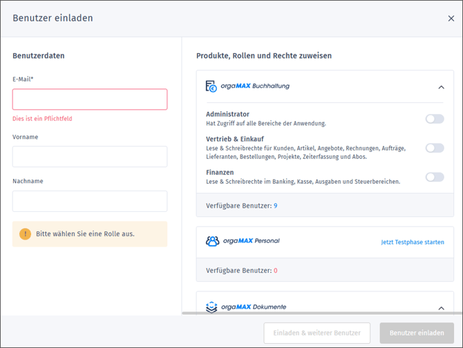Enable the Administrator role toggle

pyautogui.click(x=435, y=119)
